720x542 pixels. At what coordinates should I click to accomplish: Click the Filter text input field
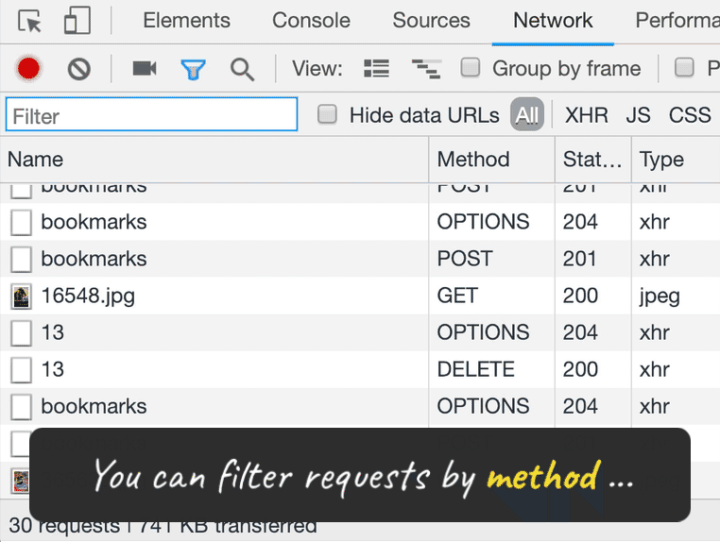pyautogui.click(x=151, y=116)
